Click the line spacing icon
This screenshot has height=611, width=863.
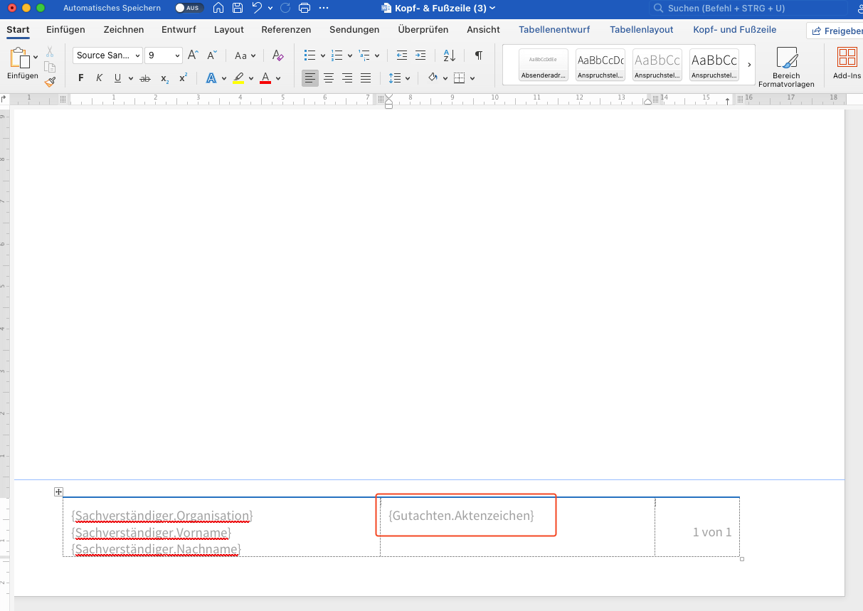tap(394, 78)
